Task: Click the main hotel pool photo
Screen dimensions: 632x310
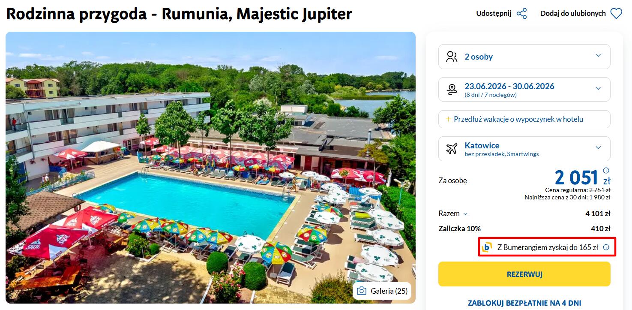Action: 210,168
